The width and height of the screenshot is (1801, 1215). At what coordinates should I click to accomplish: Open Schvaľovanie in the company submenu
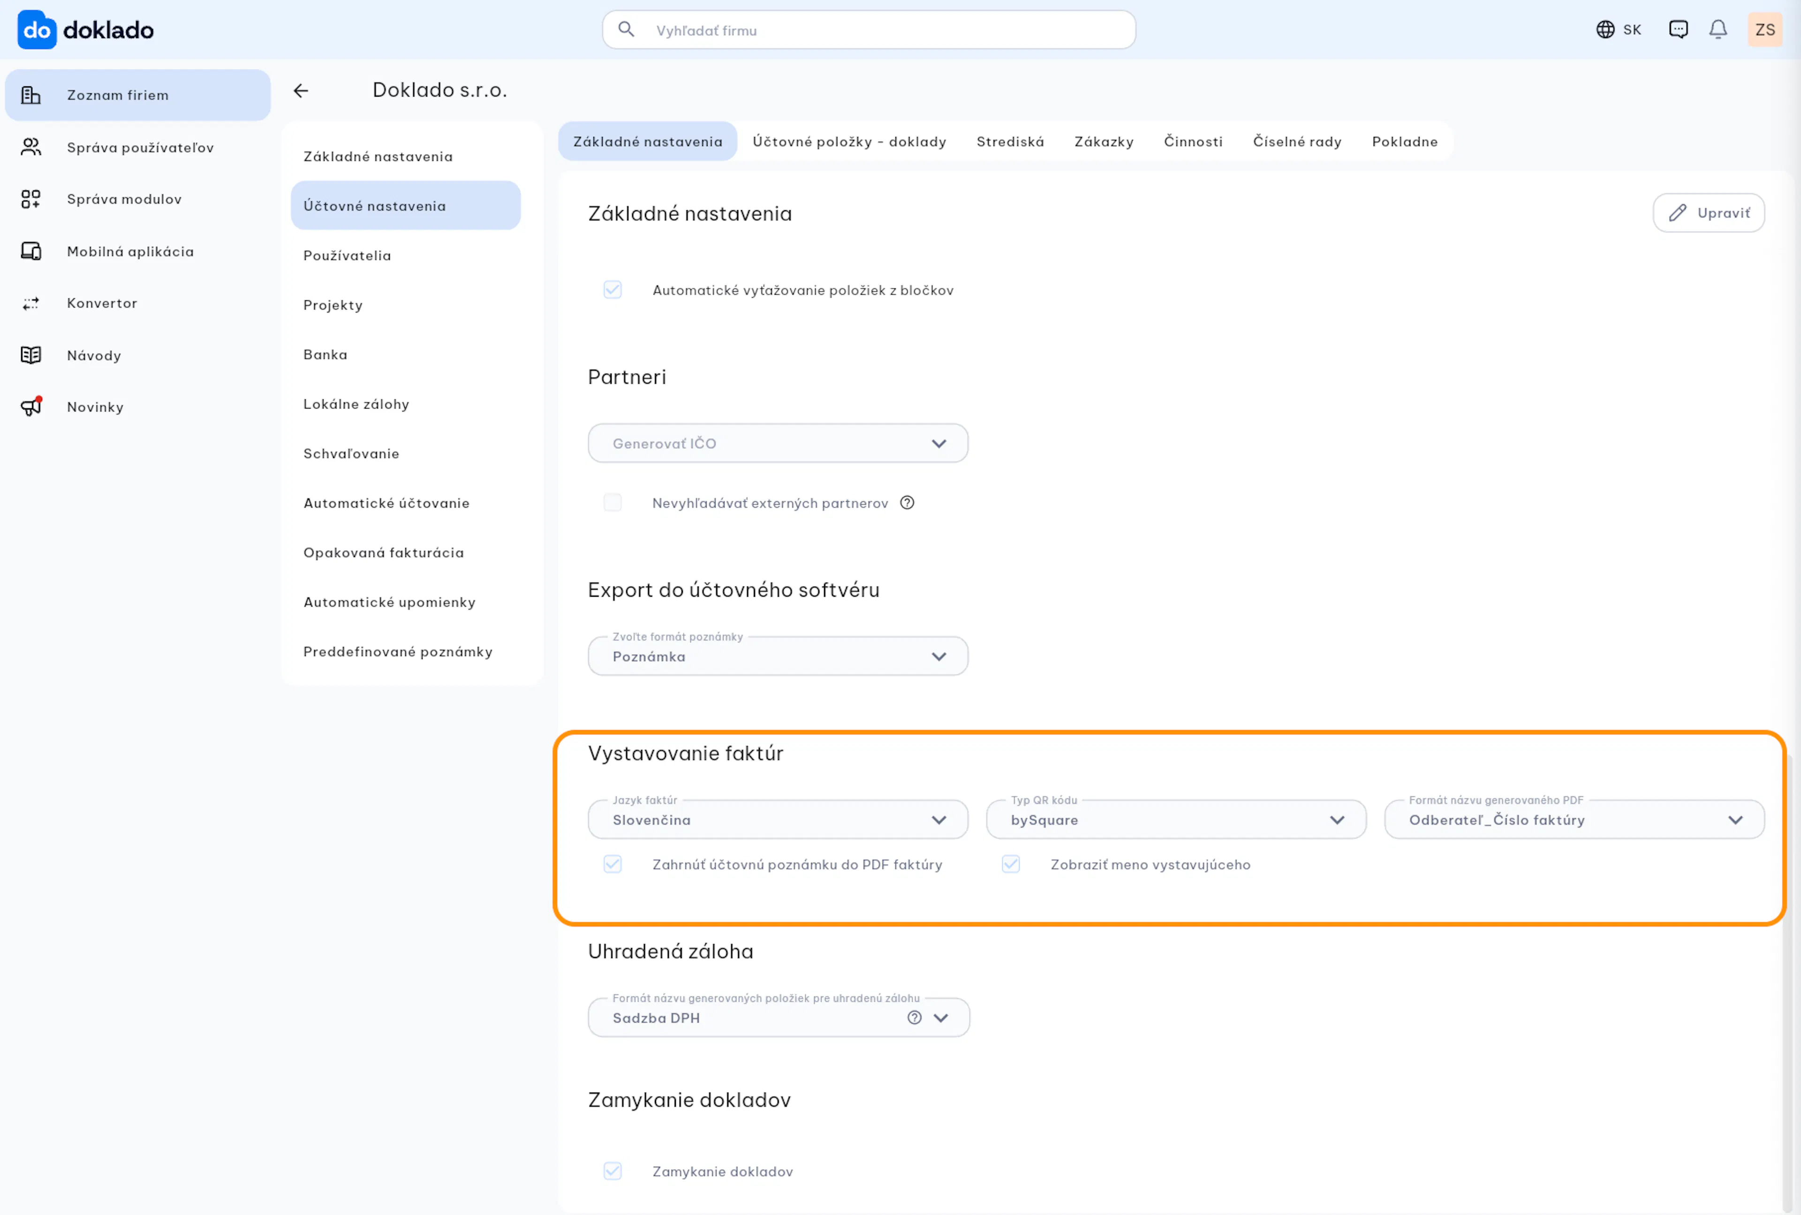point(406,453)
